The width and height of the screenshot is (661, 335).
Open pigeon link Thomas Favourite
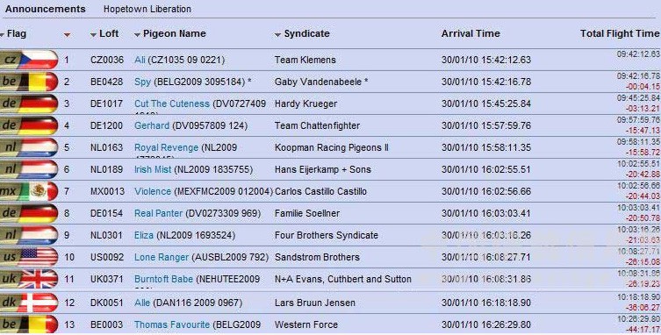[x=172, y=324]
